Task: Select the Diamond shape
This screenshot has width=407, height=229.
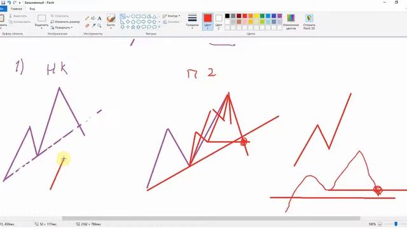Action: click(x=128, y=22)
